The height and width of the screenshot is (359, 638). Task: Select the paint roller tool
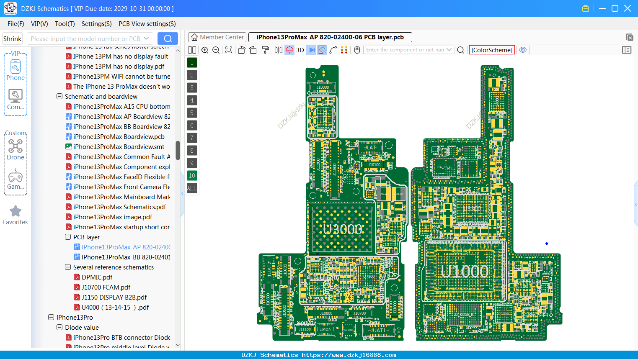click(266, 50)
